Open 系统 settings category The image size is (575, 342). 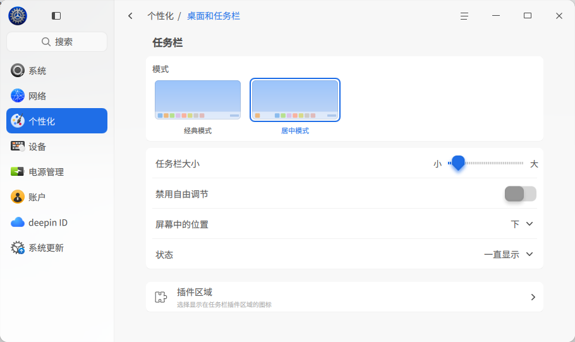[57, 70]
